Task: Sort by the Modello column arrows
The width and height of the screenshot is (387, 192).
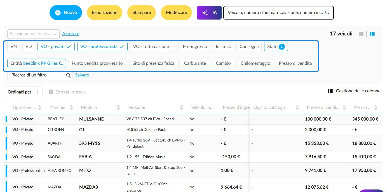Action: pos(118,107)
